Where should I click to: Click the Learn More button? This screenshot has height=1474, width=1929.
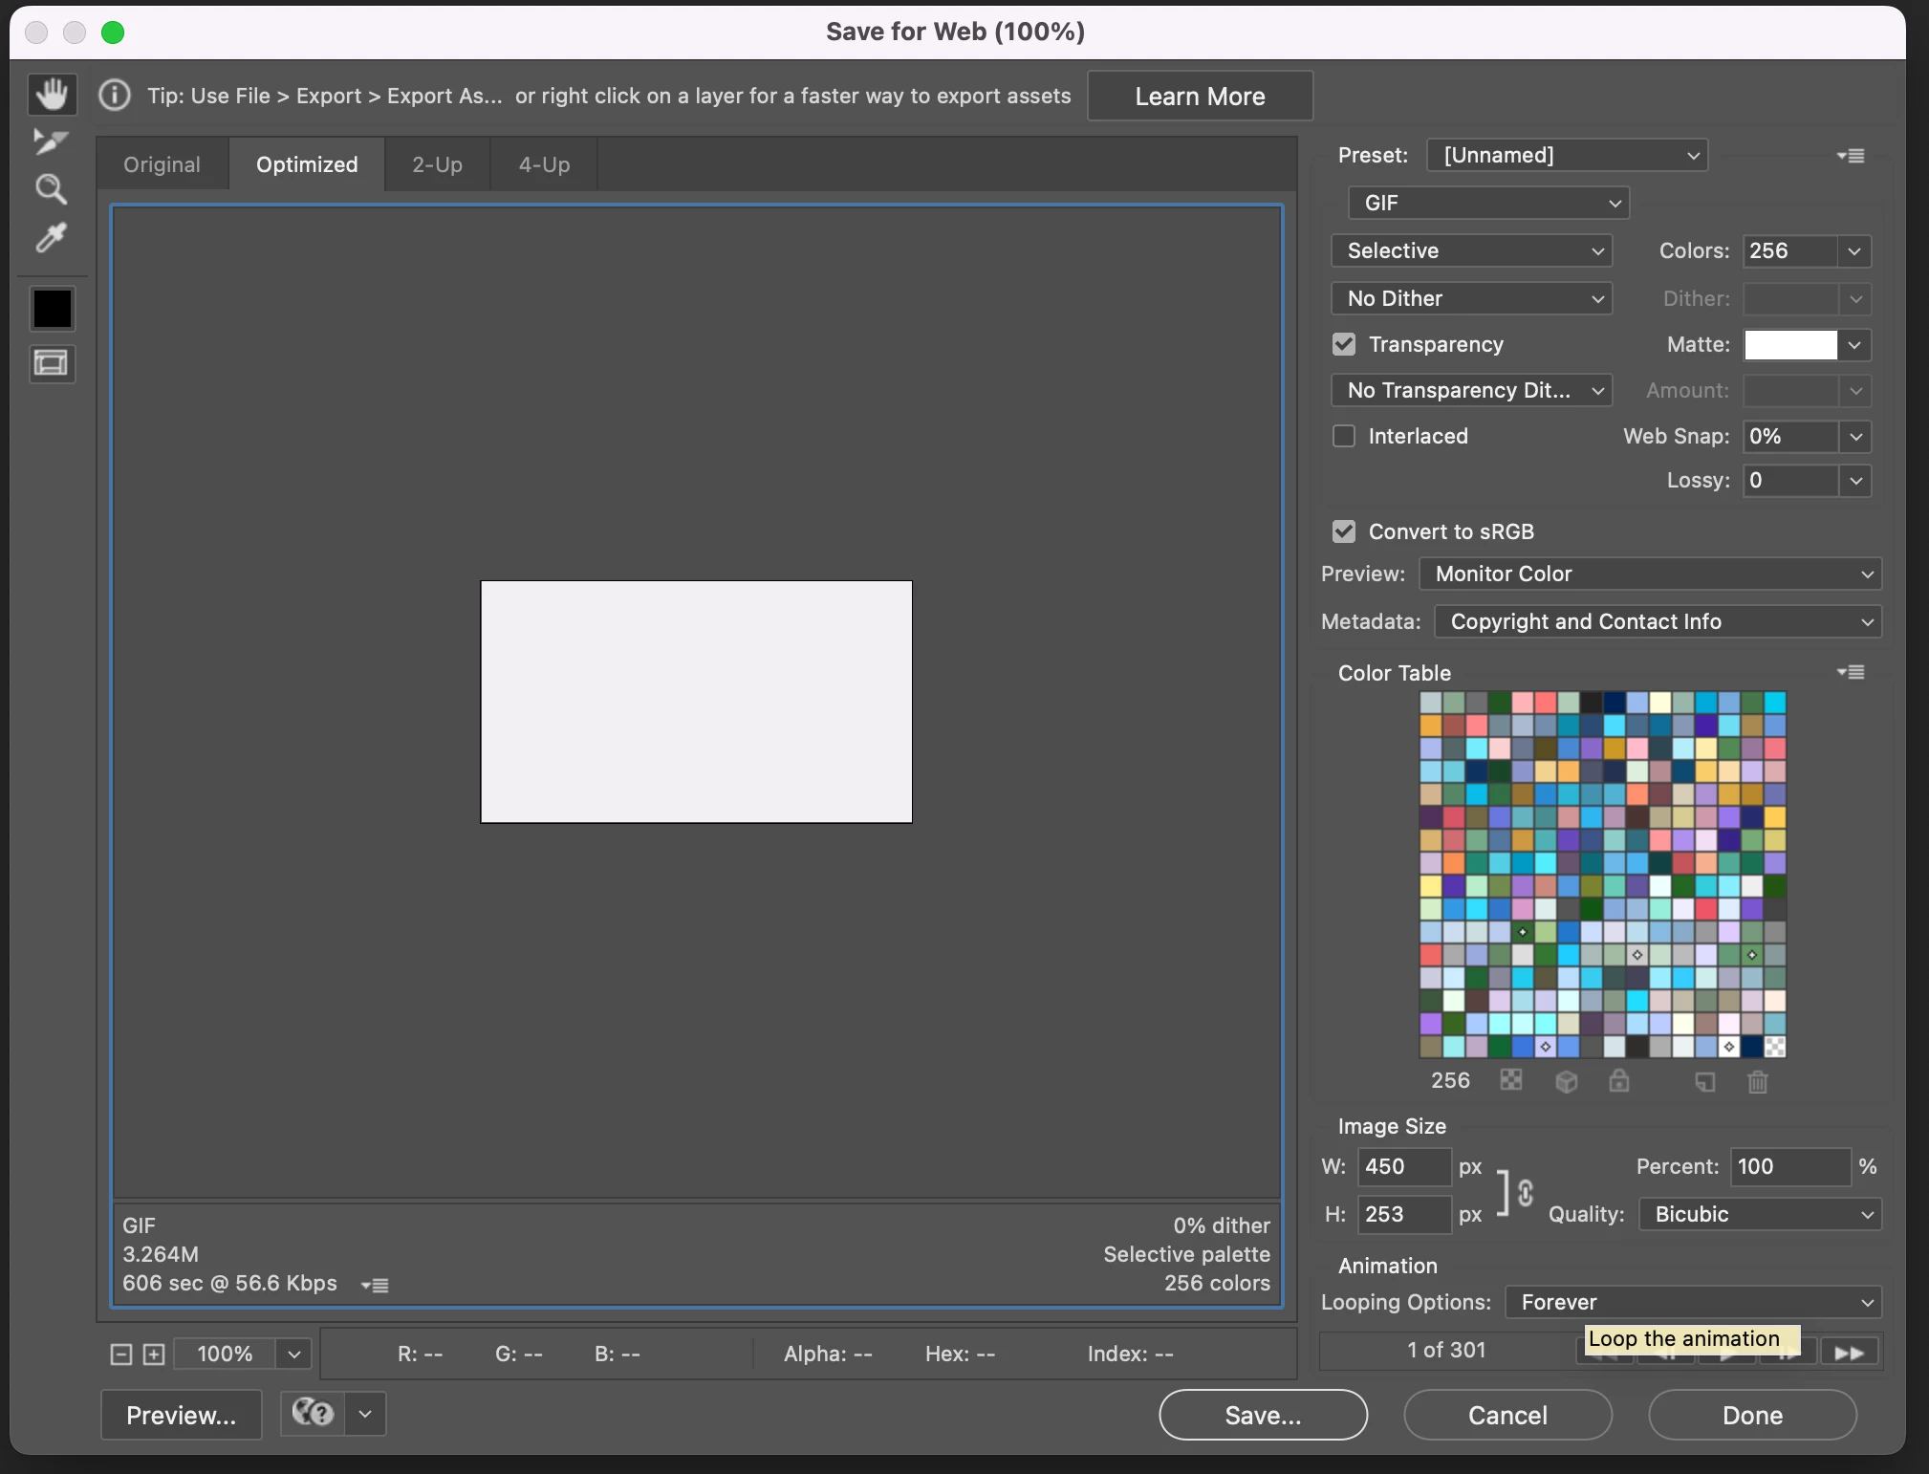[1200, 96]
